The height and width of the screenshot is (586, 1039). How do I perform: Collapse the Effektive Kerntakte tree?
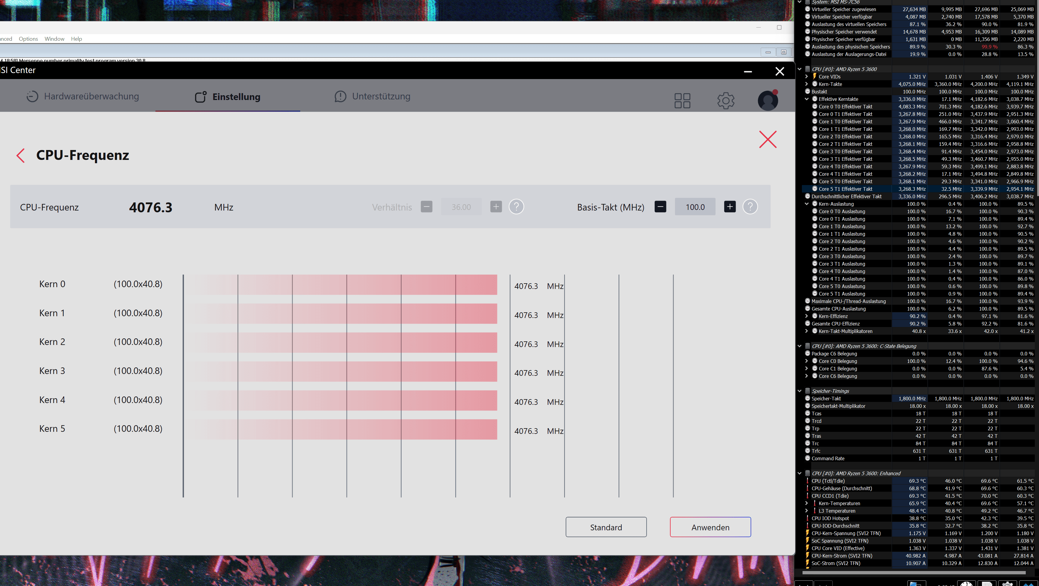pos(806,99)
